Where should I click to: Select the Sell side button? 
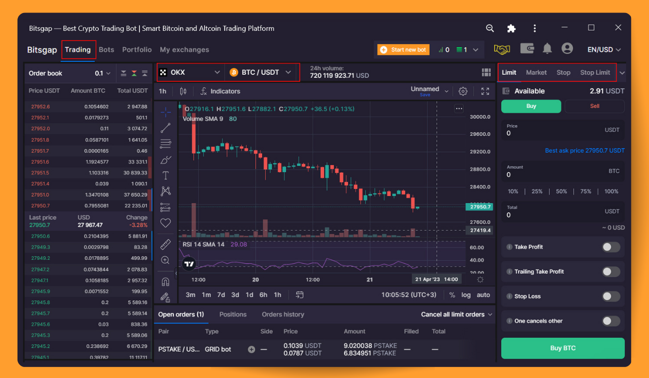tap(595, 106)
